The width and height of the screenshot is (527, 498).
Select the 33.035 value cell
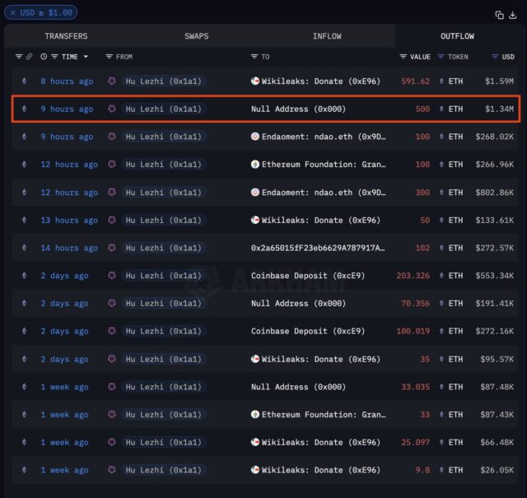click(x=415, y=387)
